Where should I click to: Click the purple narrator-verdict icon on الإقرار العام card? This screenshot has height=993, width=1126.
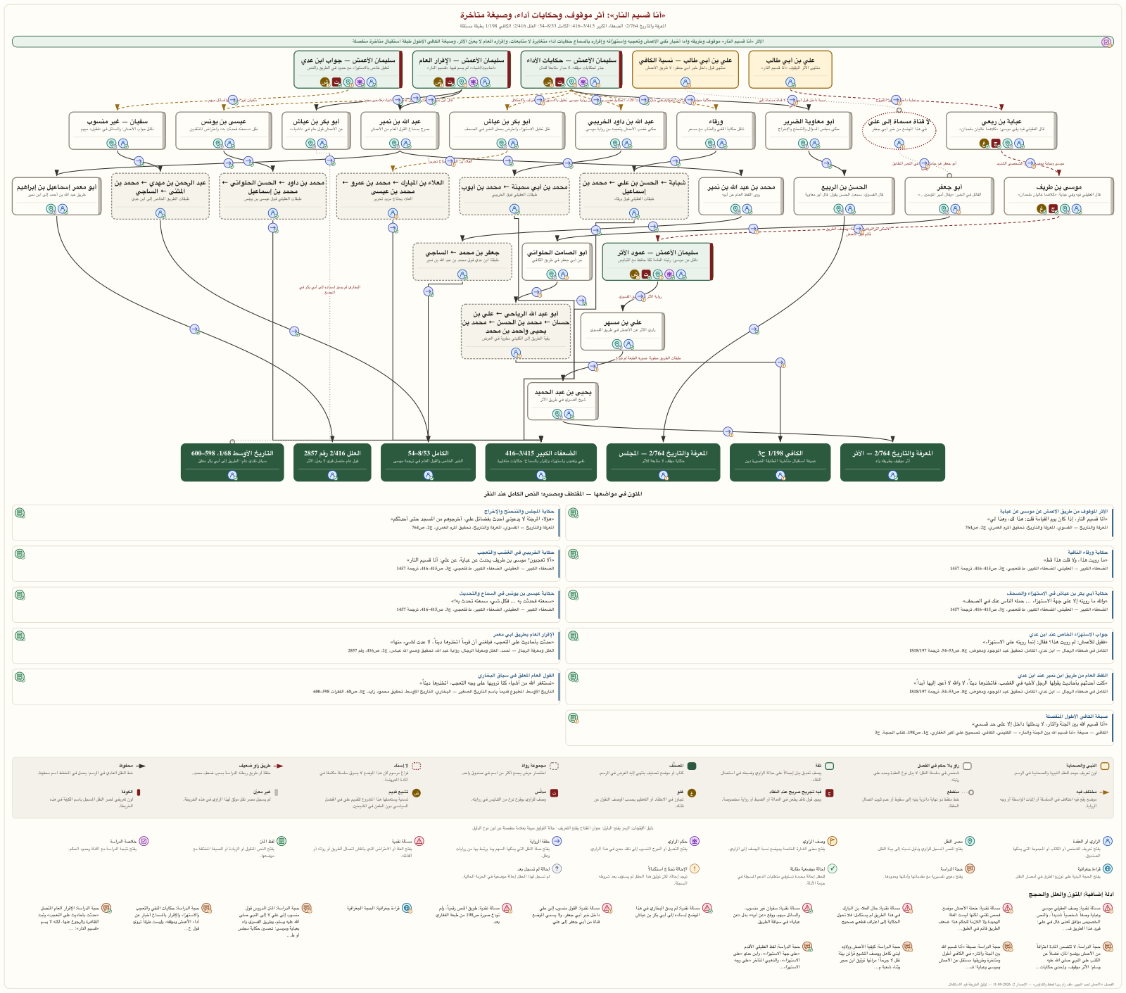point(473,82)
